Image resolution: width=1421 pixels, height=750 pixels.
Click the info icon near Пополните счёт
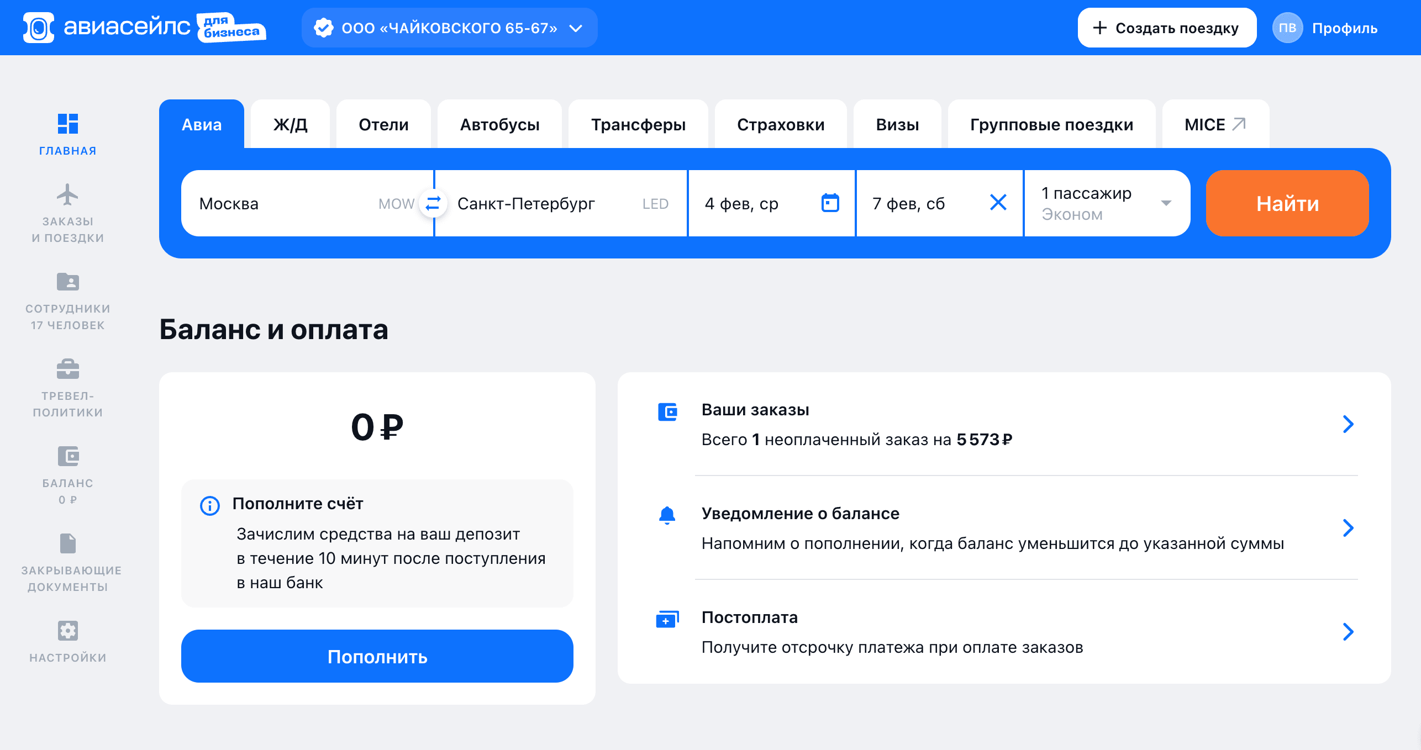210,505
